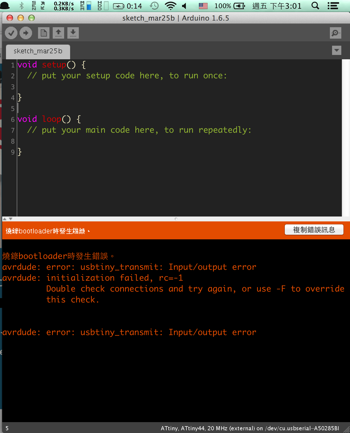Screen dimensions: 350x433
Task: Click the Bluetooth menu bar icon
Action: (22, 6)
